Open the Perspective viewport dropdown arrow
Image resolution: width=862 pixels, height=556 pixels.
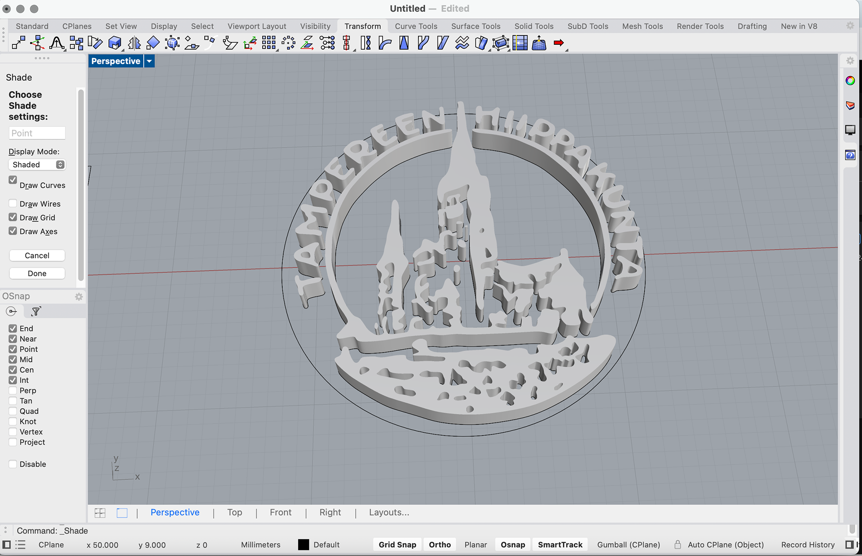(x=149, y=61)
